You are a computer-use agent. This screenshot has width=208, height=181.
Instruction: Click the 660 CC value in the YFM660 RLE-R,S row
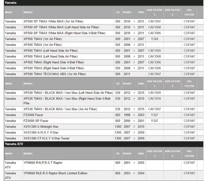118,173
